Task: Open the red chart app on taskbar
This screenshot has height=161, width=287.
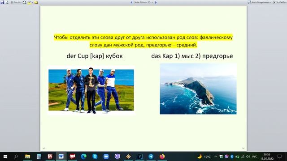Action: pyautogui.click(x=50, y=157)
